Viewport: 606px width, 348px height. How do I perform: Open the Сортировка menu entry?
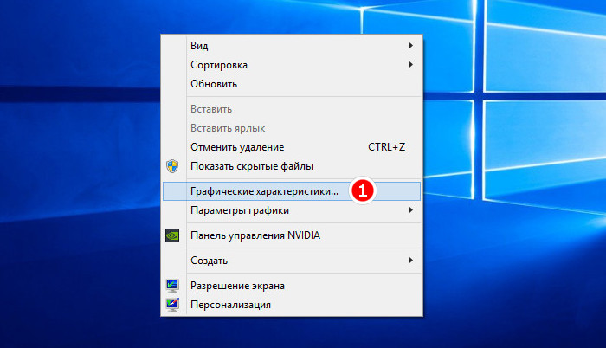point(292,65)
